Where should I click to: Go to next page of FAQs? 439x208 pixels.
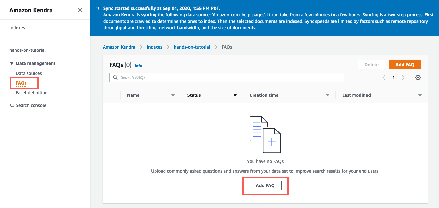pyautogui.click(x=403, y=77)
